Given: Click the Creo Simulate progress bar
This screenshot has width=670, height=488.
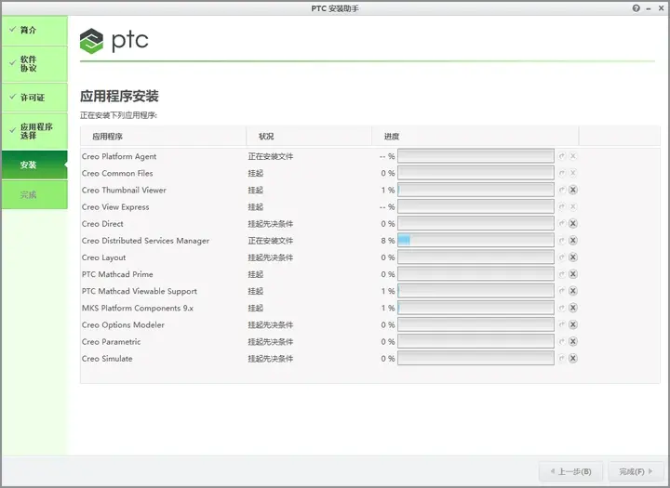Looking at the screenshot, I should coord(476,359).
